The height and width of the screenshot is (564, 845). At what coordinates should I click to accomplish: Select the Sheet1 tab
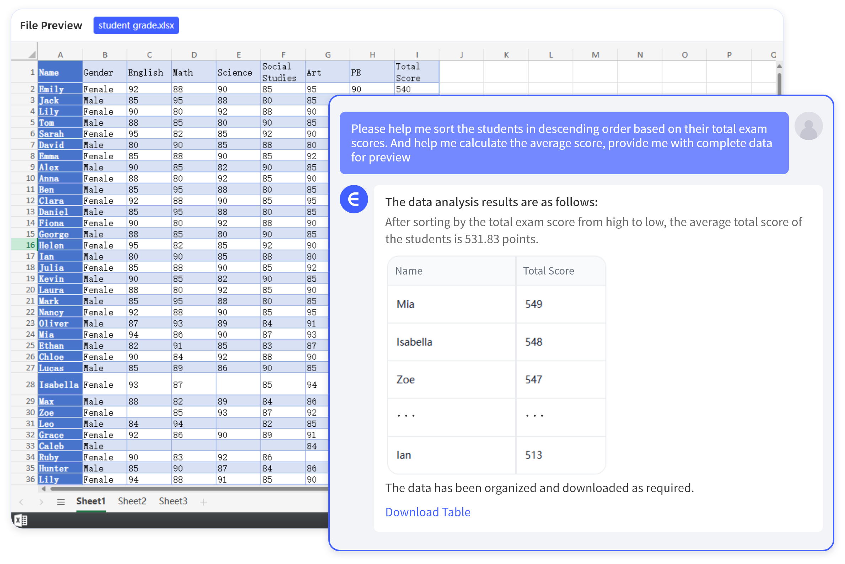(x=91, y=501)
